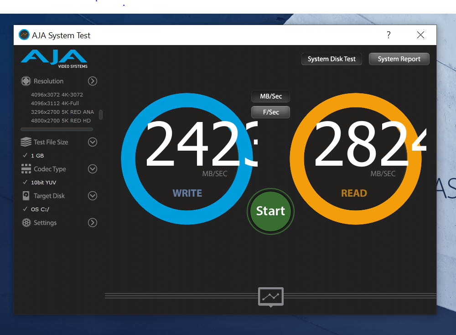The width and height of the screenshot is (456, 335).
Task: Click the READ speed gauge label
Action: click(354, 193)
